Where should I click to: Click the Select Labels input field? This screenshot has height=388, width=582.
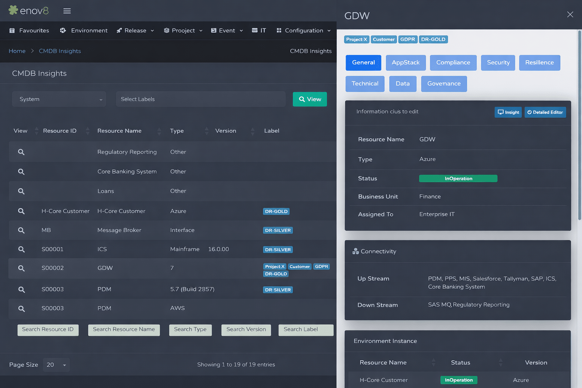tap(200, 99)
